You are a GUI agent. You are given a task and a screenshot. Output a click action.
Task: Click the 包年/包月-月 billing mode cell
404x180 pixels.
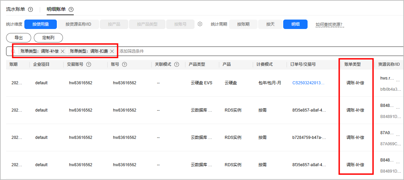tap(270, 83)
